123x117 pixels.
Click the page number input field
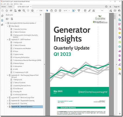point(37,11)
